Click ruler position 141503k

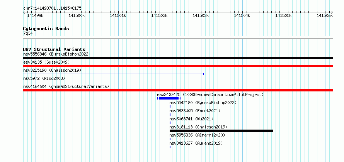click(x=201, y=15)
